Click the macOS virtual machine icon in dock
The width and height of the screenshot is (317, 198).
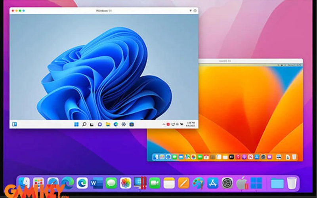[242, 183]
